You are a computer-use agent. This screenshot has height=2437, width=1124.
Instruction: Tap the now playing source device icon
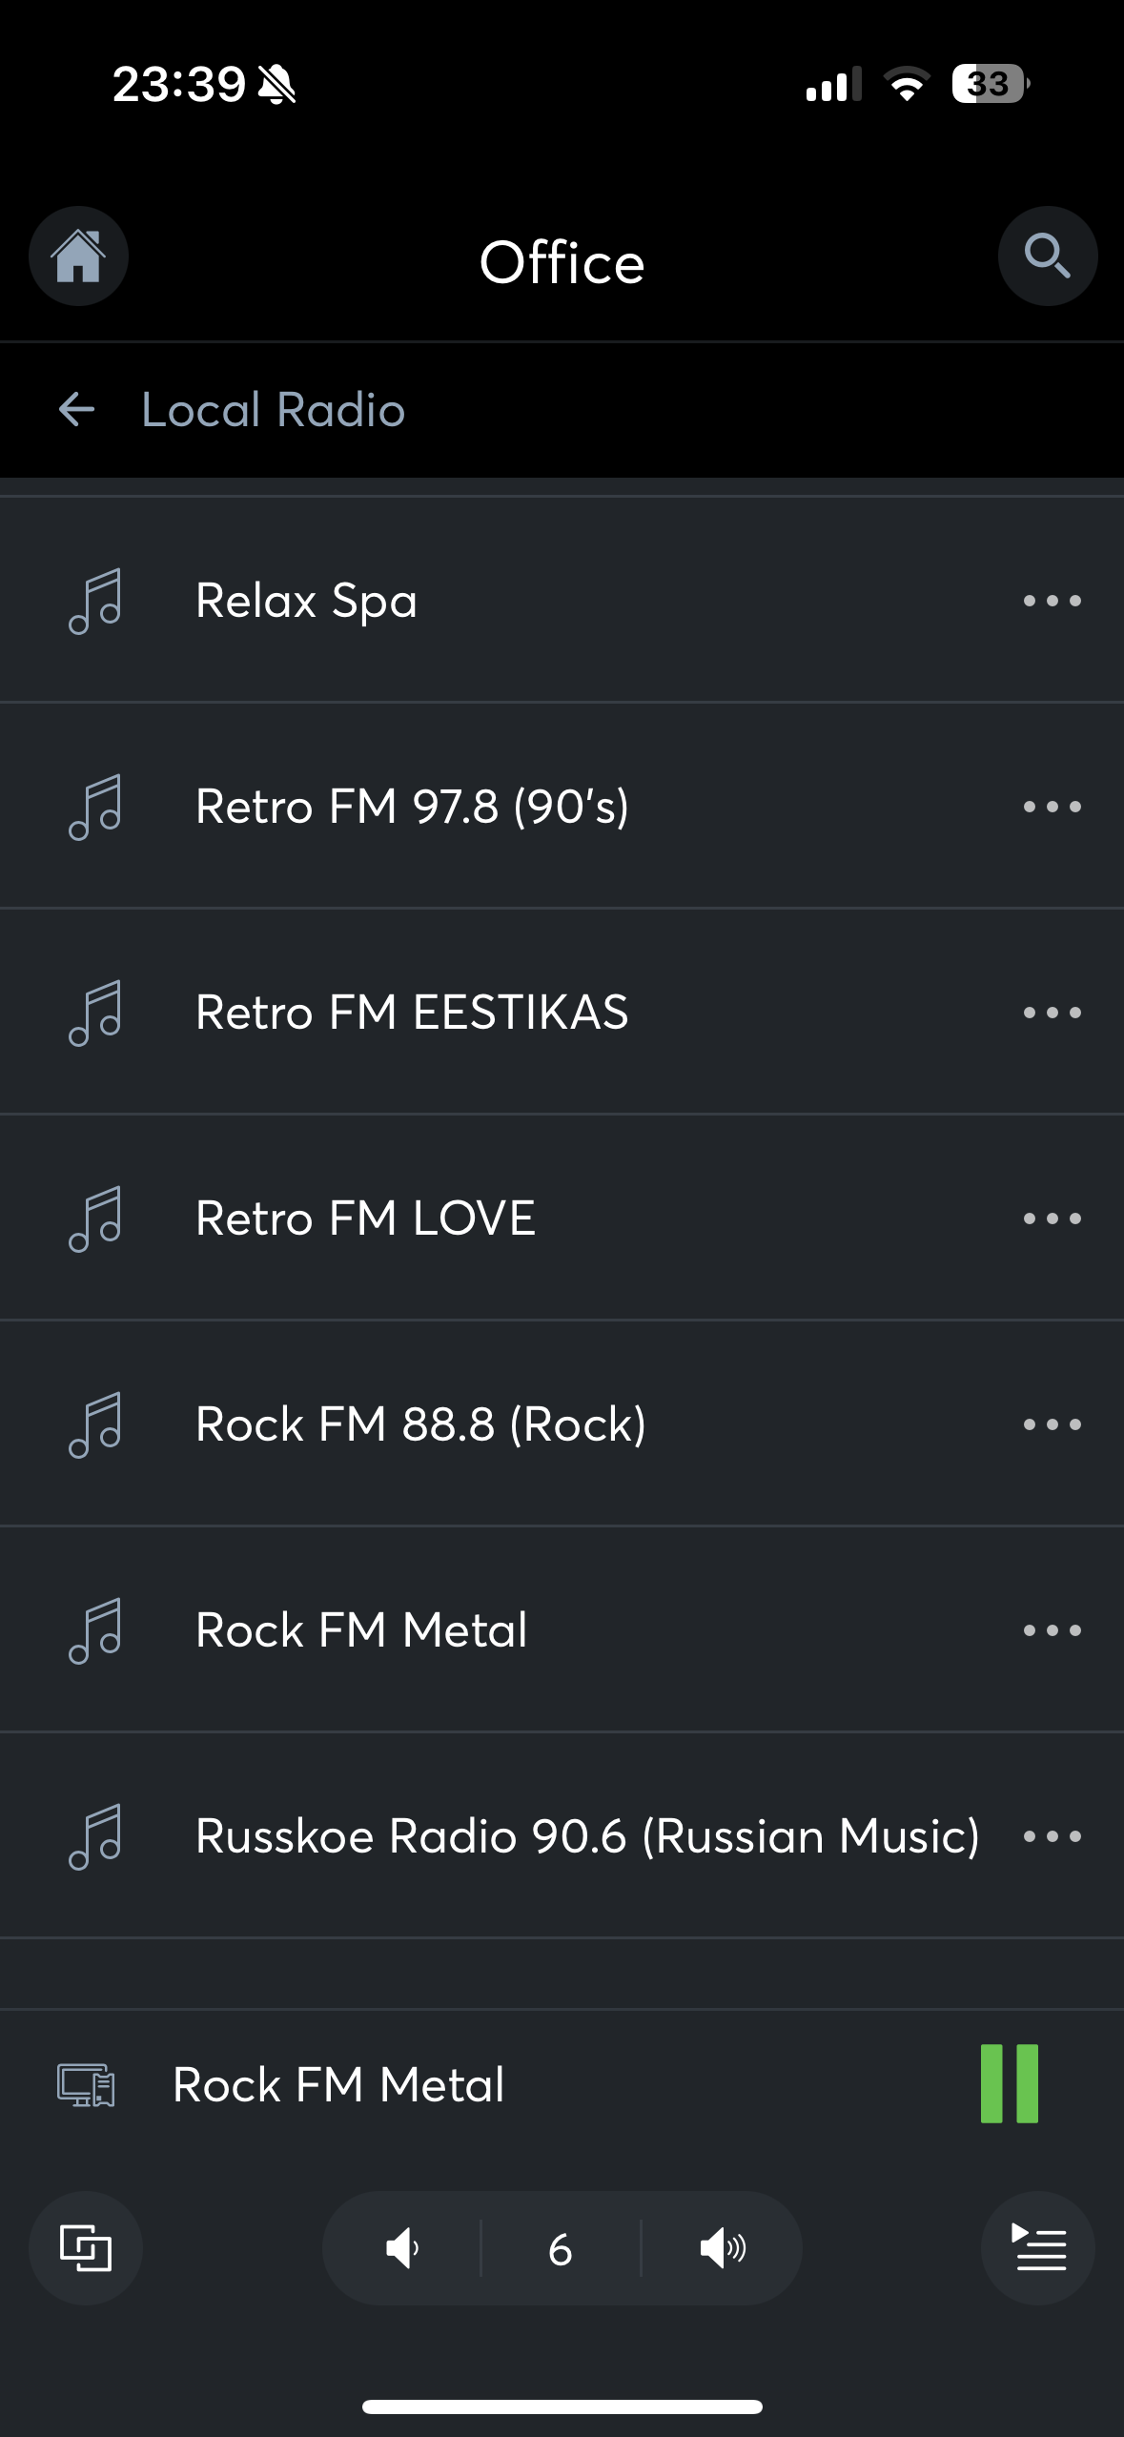click(x=86, y=2085)
